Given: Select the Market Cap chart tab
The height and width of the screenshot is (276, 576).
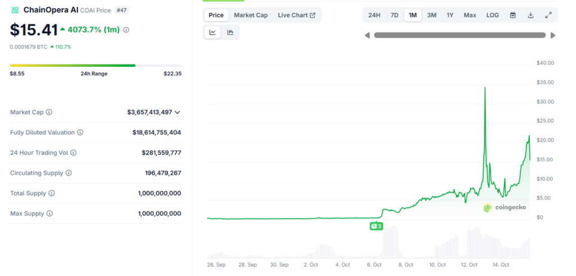Looking at the screenshot, I should (x=251, y=15).
